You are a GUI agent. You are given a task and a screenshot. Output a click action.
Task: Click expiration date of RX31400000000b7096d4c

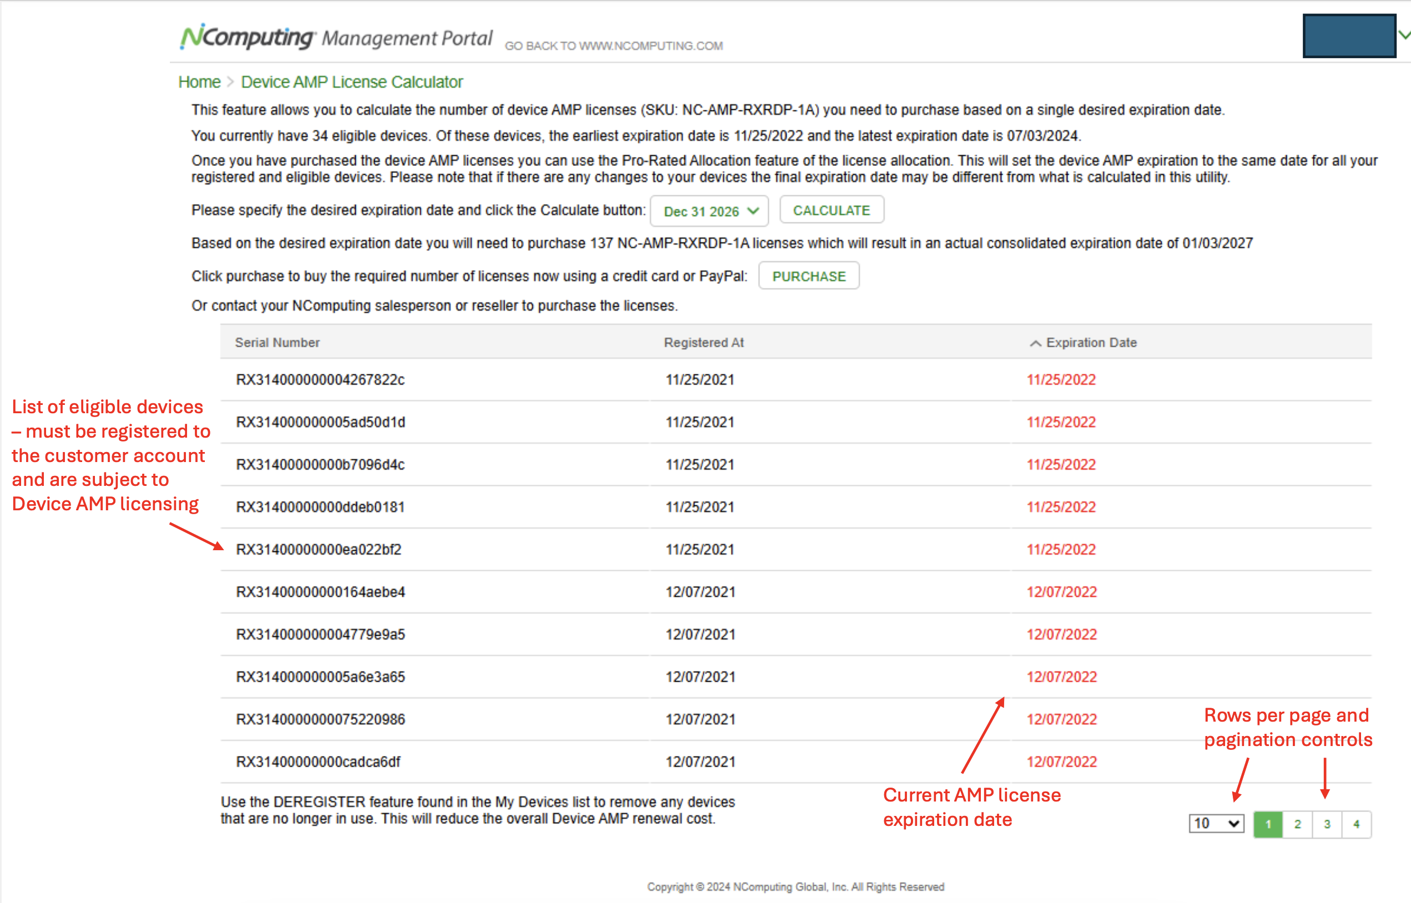click(x=1061, y=465)
